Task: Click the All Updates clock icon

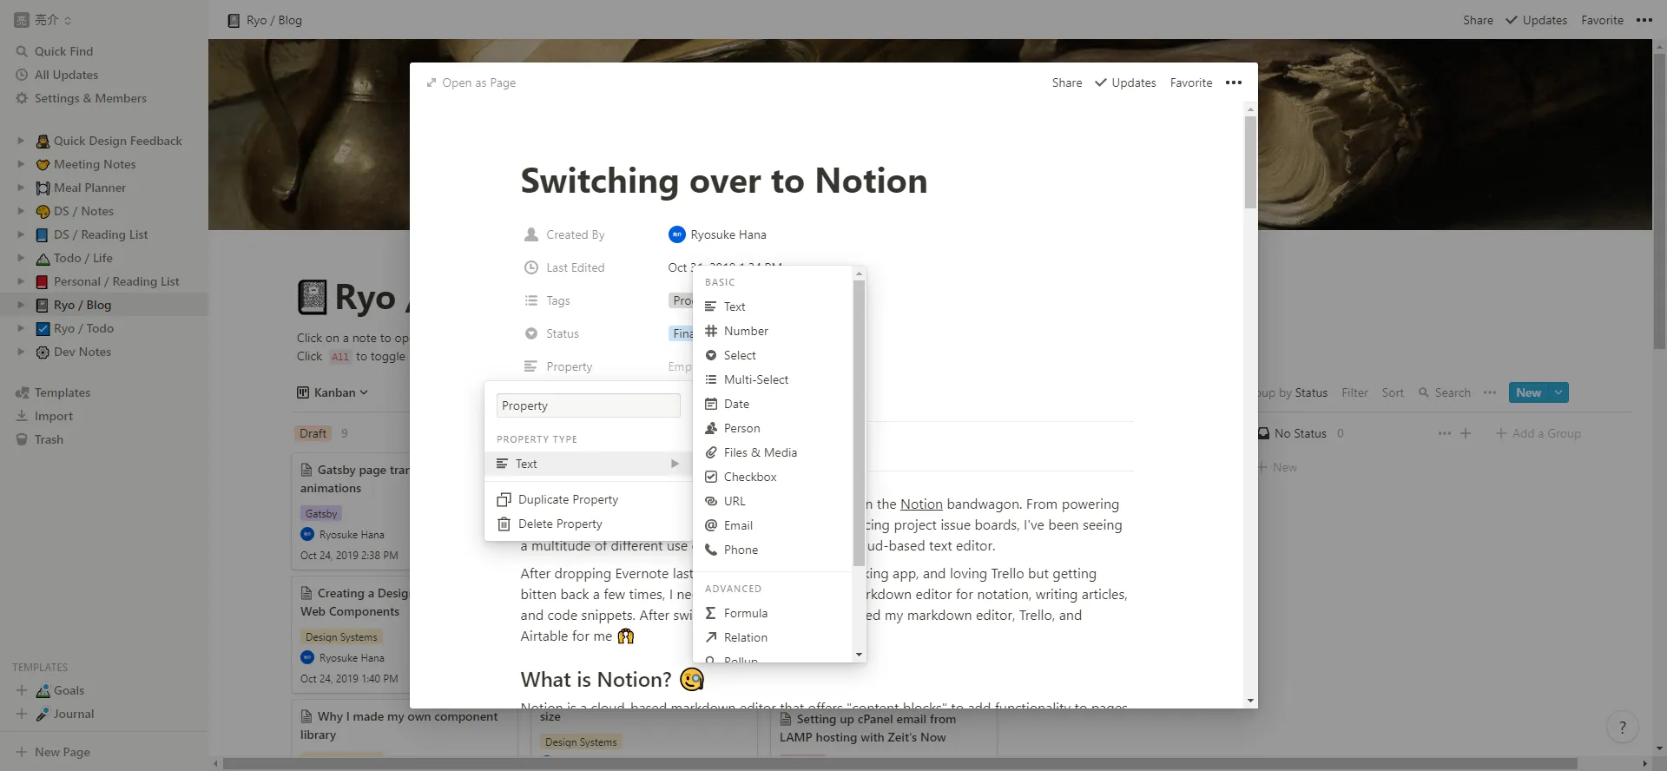Action: (x=23, y=75)
